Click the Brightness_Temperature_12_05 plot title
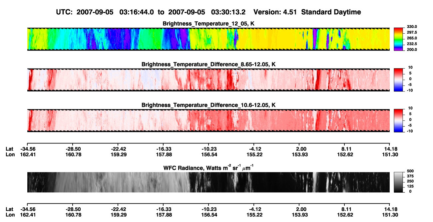 coord(209,24)
